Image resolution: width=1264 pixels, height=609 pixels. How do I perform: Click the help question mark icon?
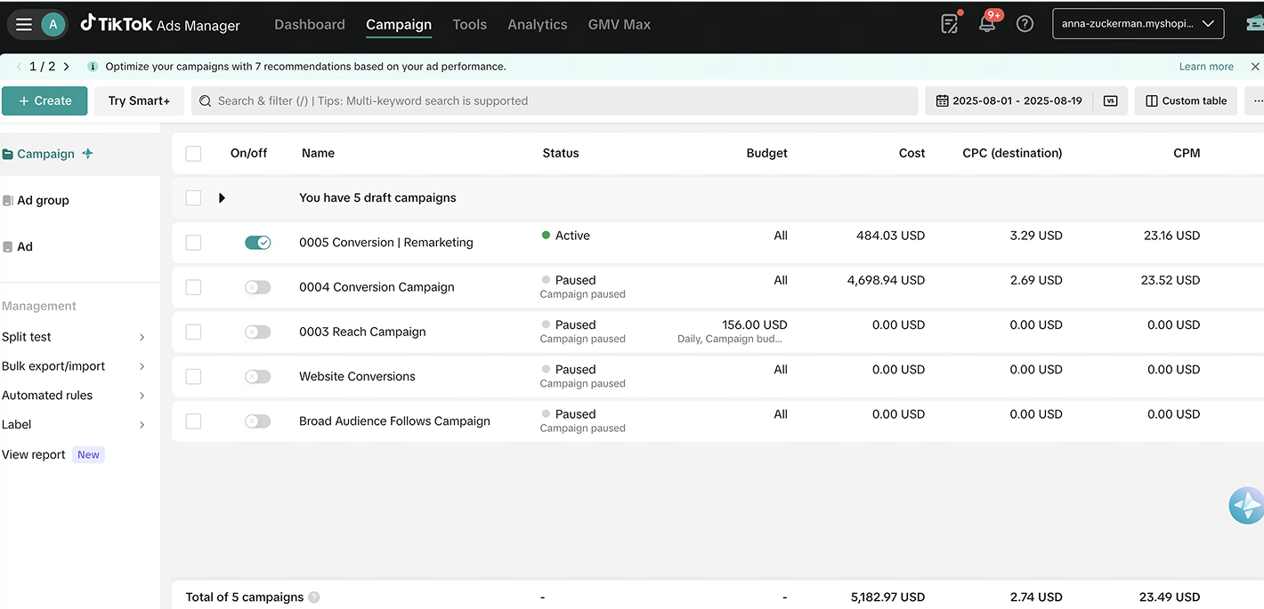(1025, 24)
